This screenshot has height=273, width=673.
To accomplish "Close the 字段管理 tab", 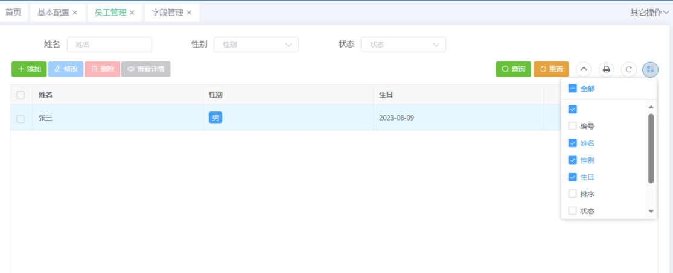I will click(189, 13).
